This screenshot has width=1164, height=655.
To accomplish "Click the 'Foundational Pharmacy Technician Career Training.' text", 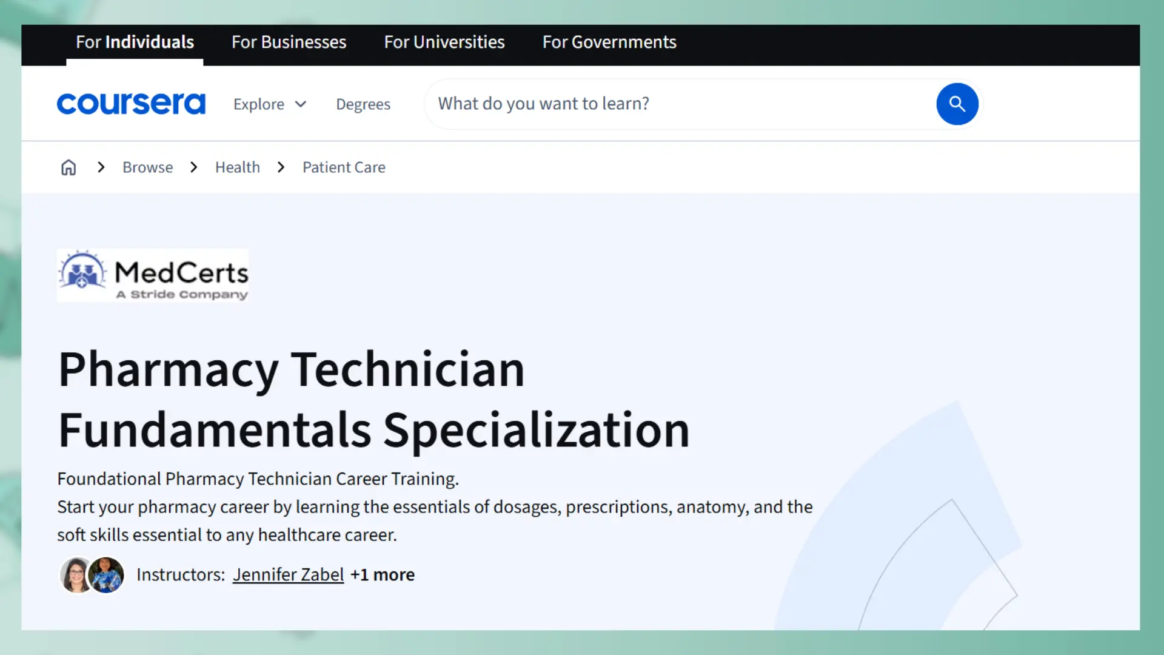I will [258, 479].
